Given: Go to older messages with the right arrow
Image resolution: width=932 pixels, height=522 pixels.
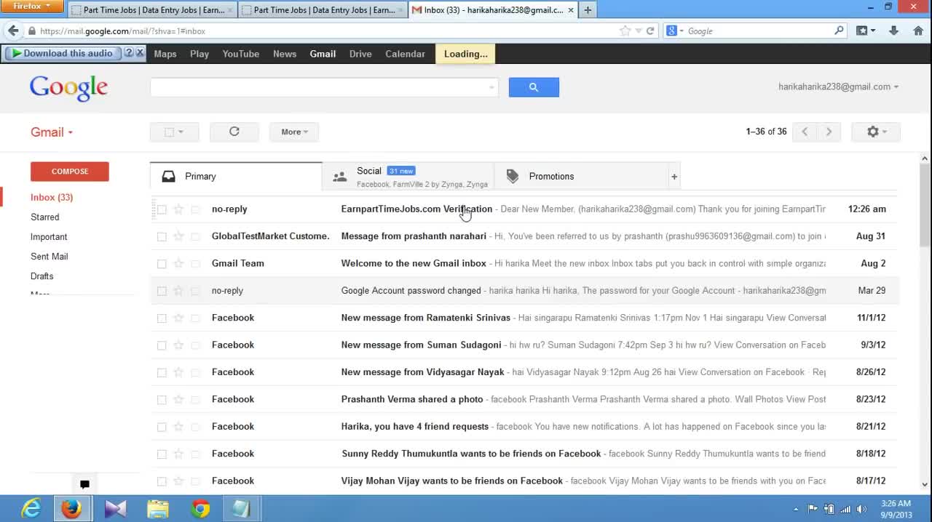Looking at the screenshot, I should coord(829,132).
